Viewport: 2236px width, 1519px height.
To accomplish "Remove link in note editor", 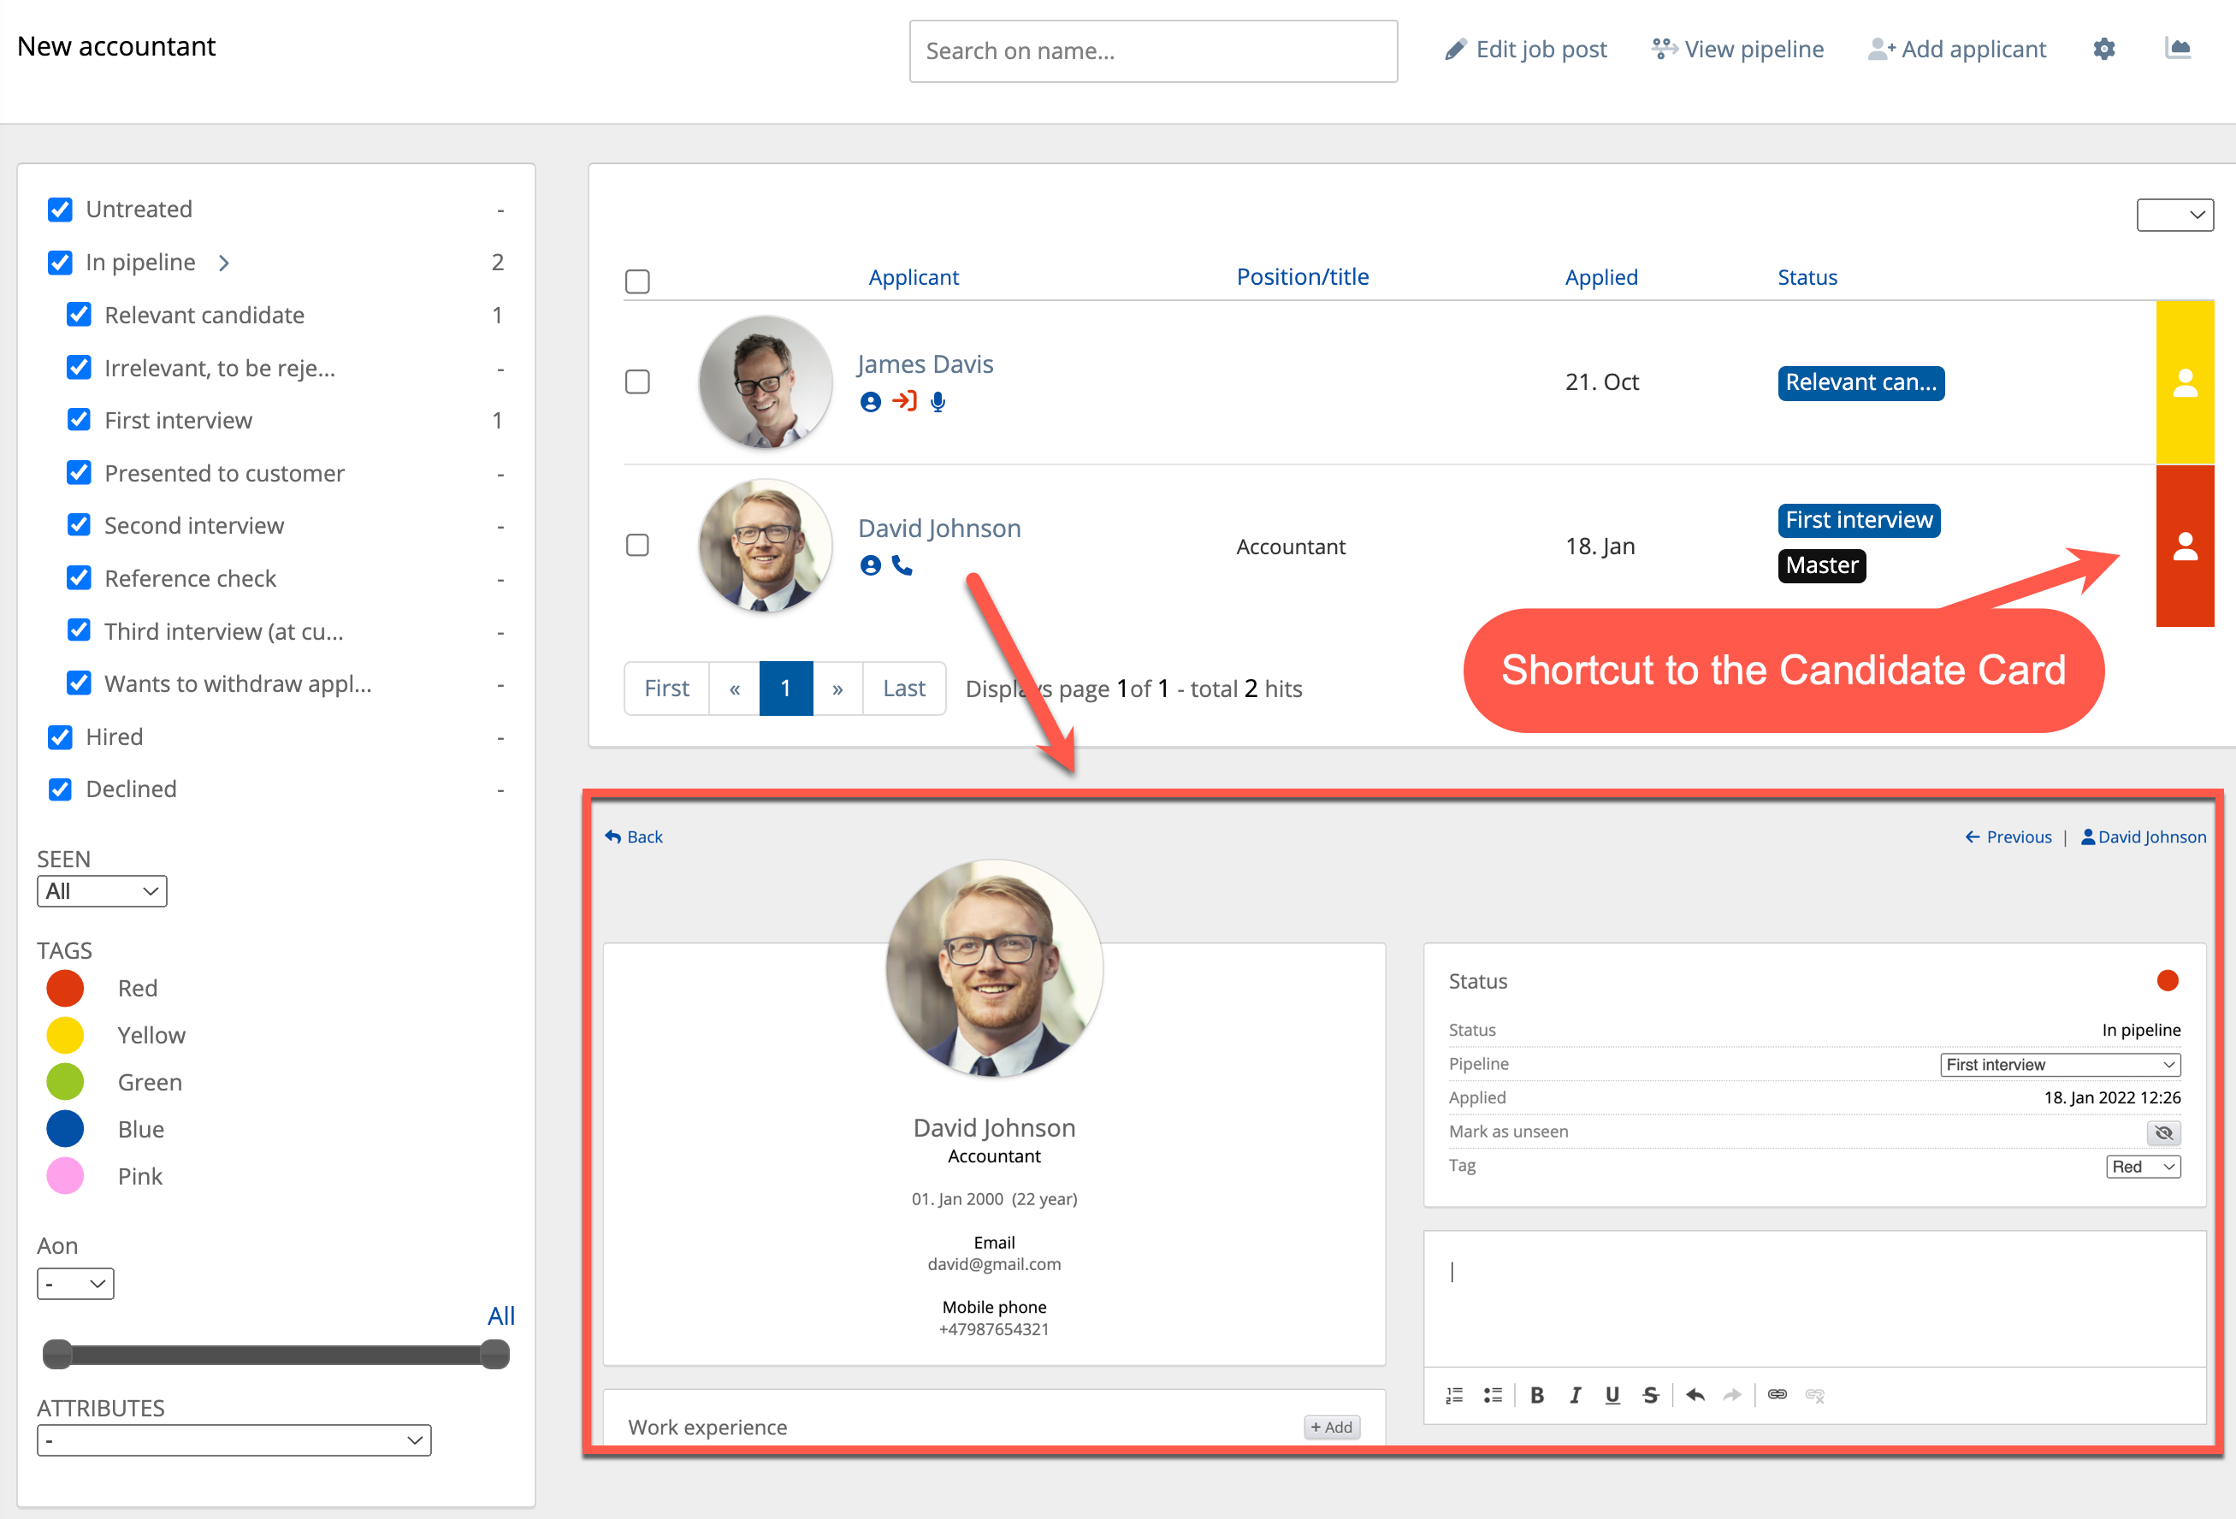I will tap(1814, 1395).
